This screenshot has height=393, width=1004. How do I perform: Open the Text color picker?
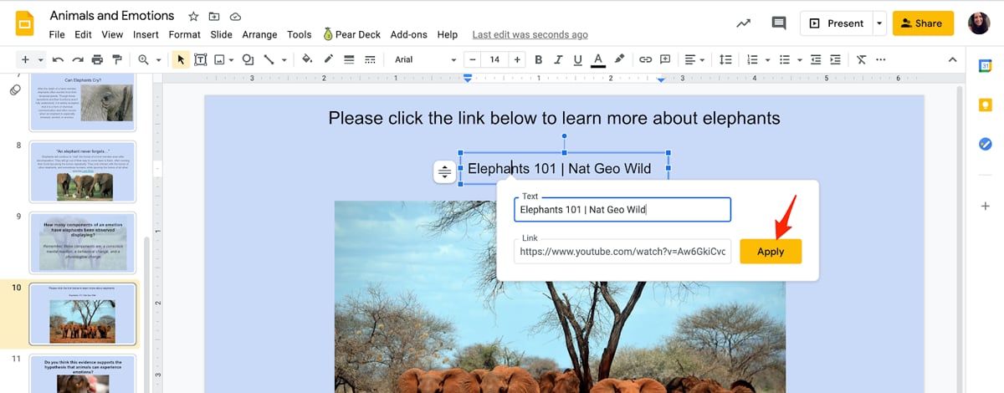598,59
